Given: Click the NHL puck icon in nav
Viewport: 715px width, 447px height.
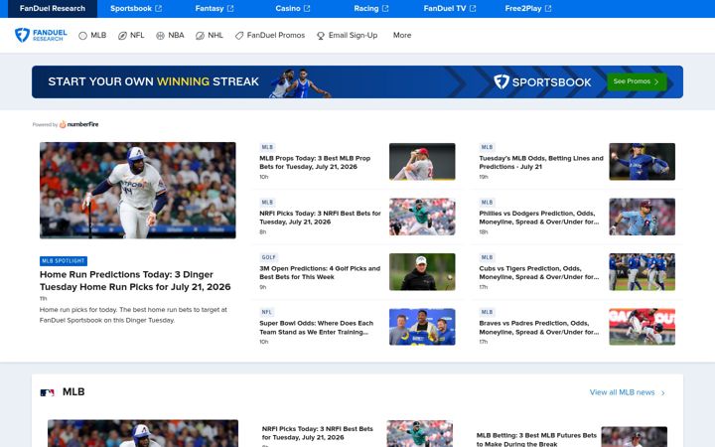Looking at the screenshot, I should [x=200, y=36].
